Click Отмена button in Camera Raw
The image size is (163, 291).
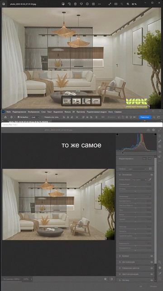(153, 286)
